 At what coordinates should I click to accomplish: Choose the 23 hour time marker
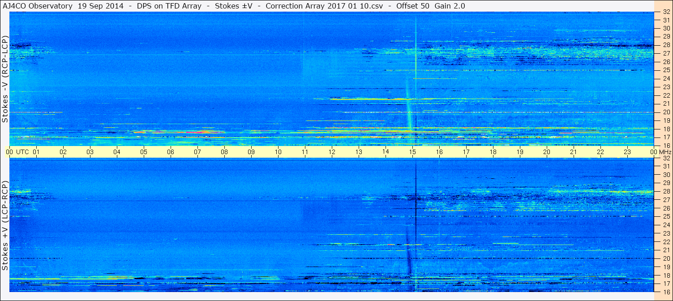tap(627, 152)
